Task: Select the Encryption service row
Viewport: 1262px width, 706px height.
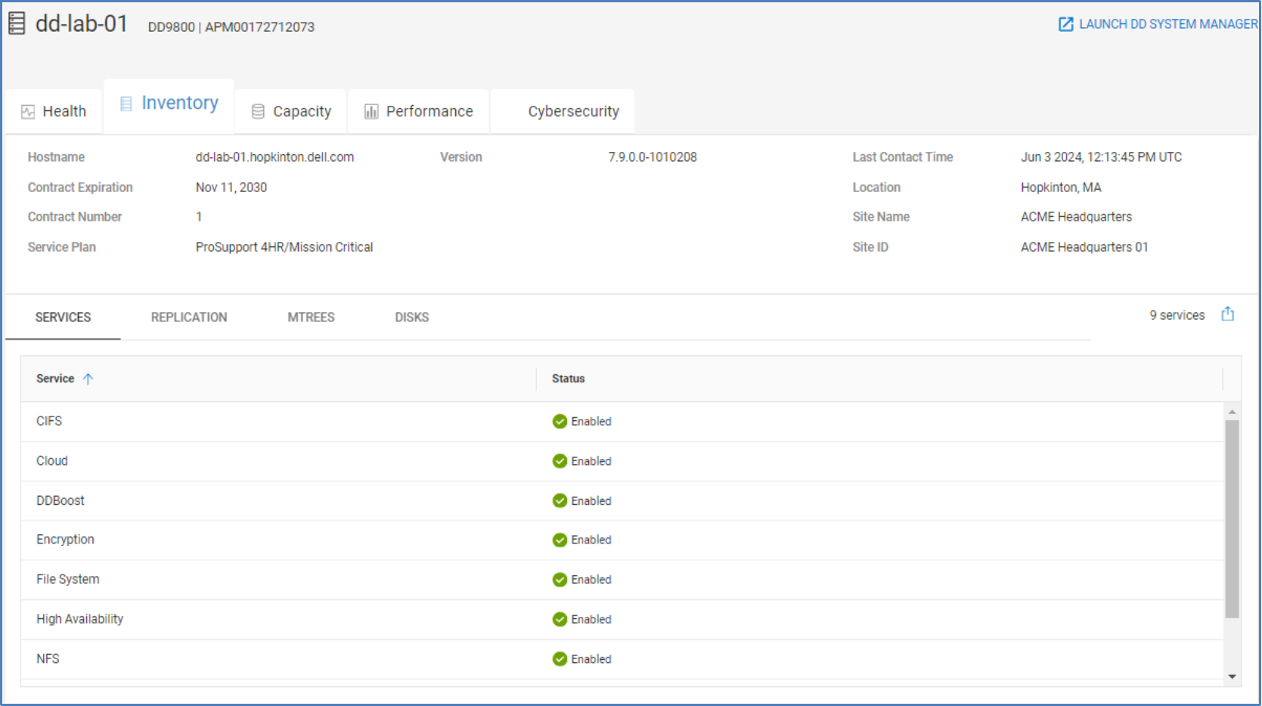Action: (622, 540)
